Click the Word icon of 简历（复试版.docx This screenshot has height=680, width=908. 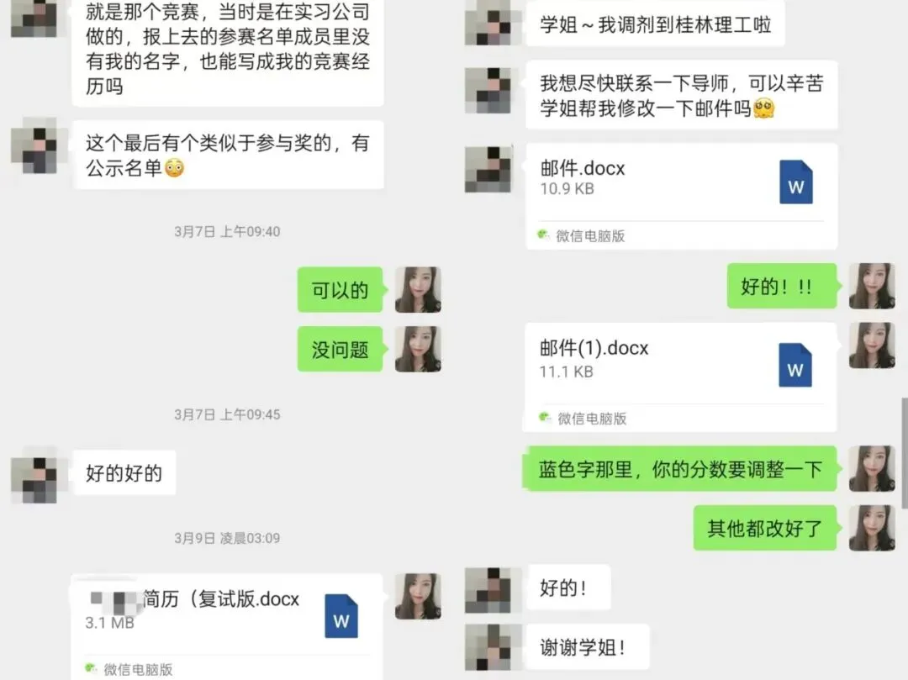coord(341,616)
